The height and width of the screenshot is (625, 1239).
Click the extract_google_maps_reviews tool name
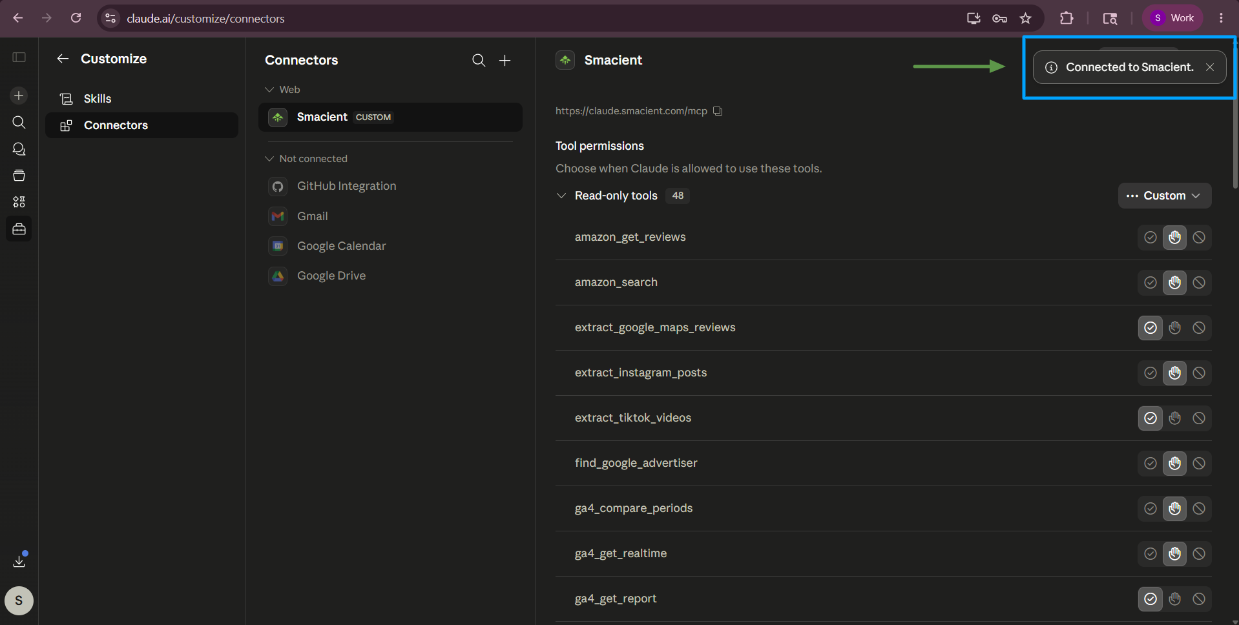(x=655, y=328)
